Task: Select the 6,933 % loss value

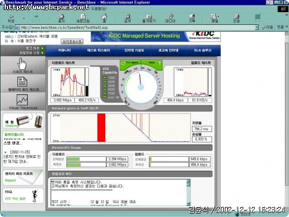Action: pos(202,139)
